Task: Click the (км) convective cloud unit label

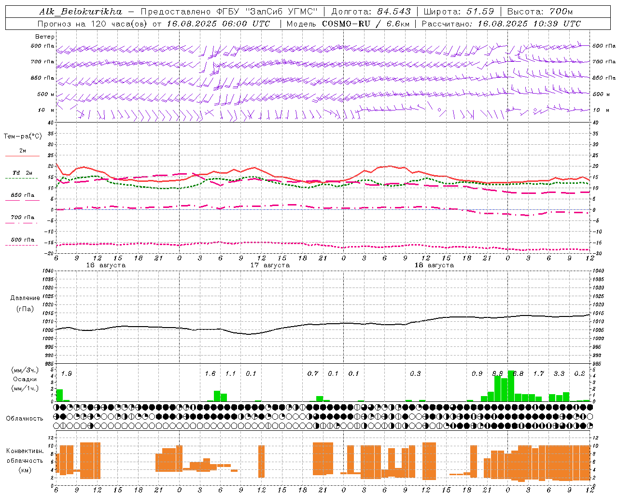Action: pos(25,470)
